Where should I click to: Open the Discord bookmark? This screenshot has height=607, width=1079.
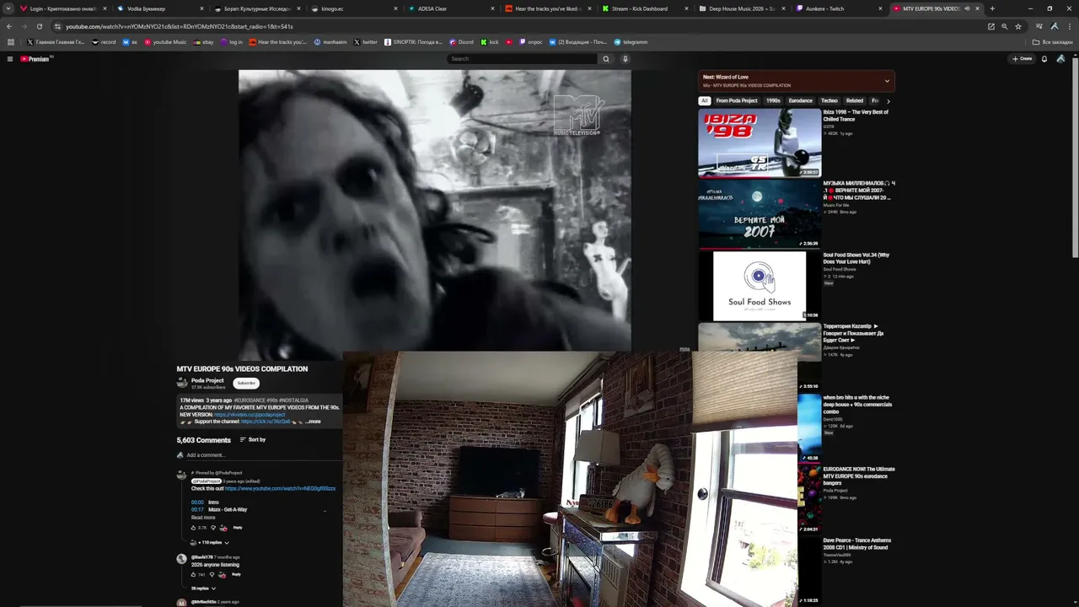click(x=463, y=42)
